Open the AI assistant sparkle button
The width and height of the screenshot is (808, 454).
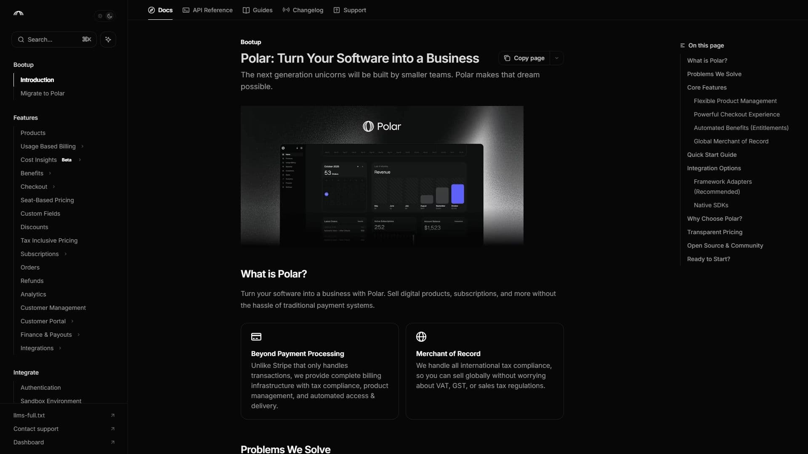click(108, 40)
